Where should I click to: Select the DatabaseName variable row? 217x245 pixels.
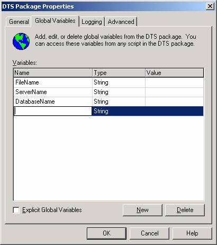click(x=108, y=102)
